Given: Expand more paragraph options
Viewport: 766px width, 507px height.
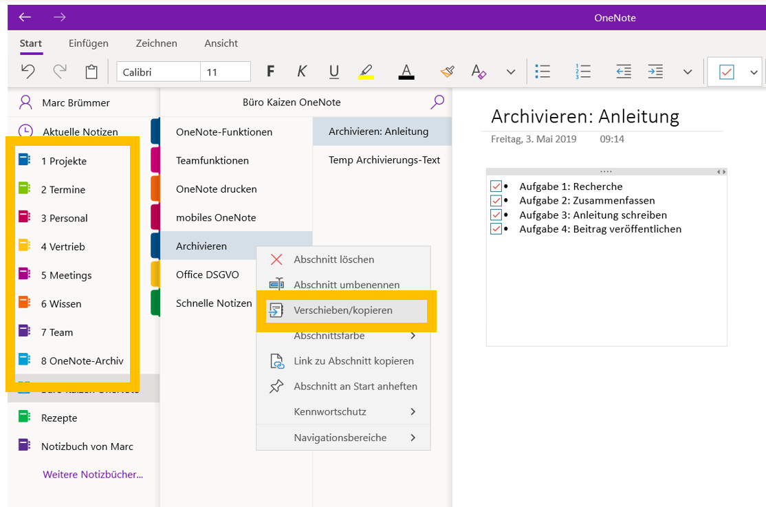Looking at the screenshot, I should 688,72.
